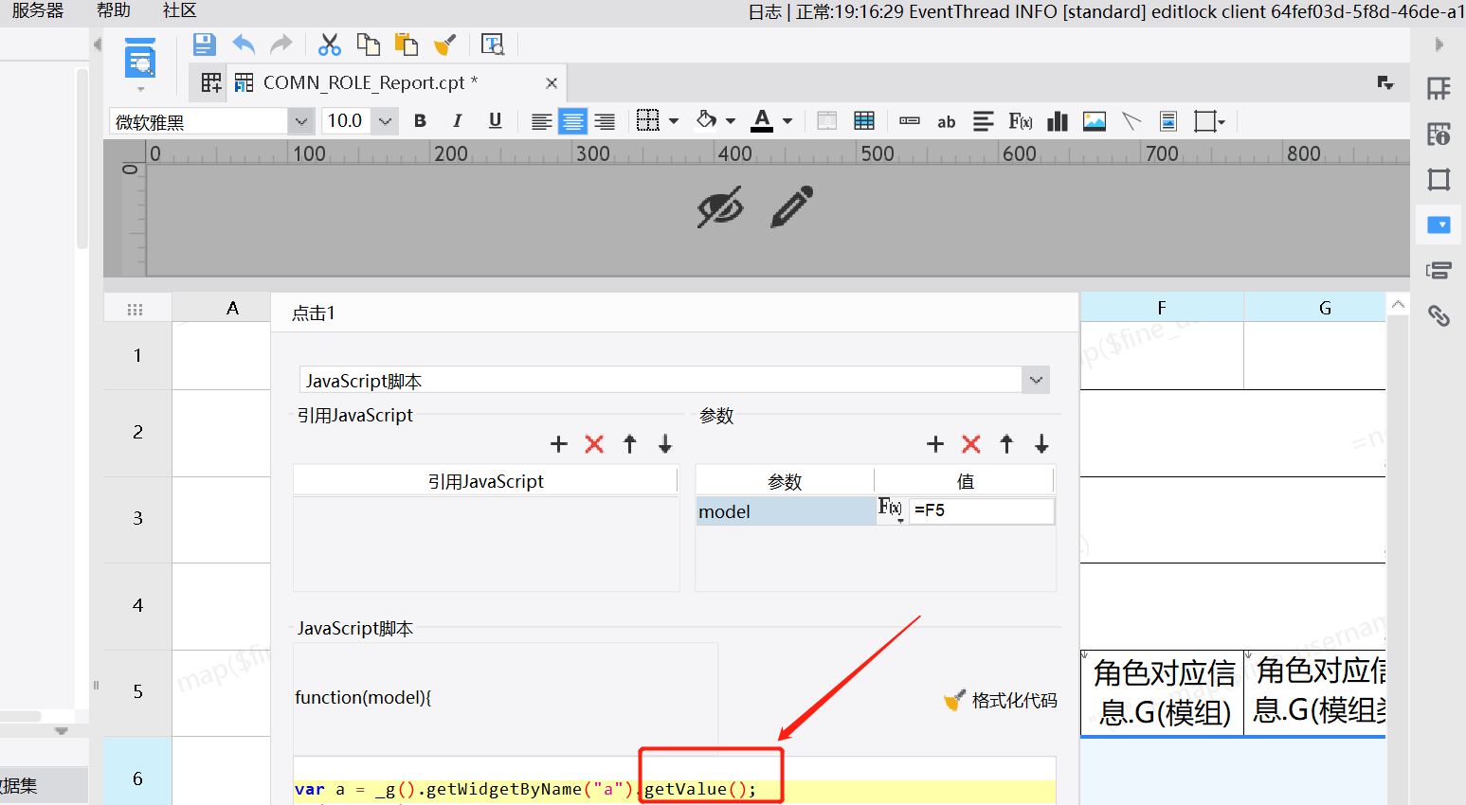Align cell text right

[605, 121]
